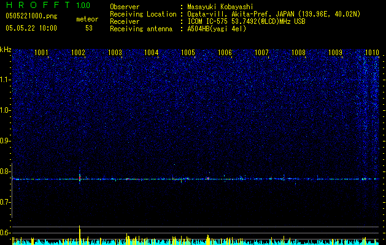
Task: Click the 1008 time marker
Action: coord(298,53)
